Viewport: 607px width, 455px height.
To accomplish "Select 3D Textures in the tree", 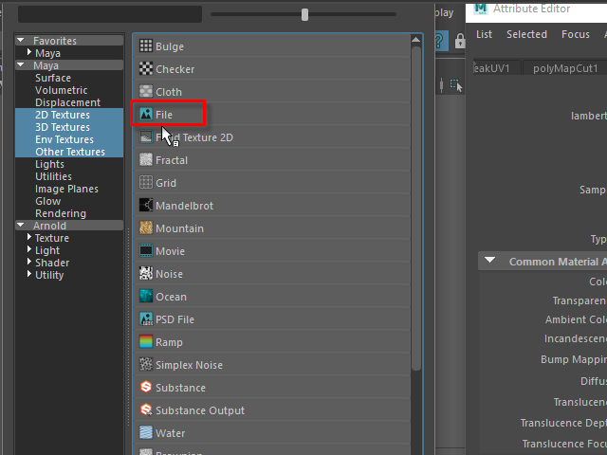I will click(x=63, y=127).
